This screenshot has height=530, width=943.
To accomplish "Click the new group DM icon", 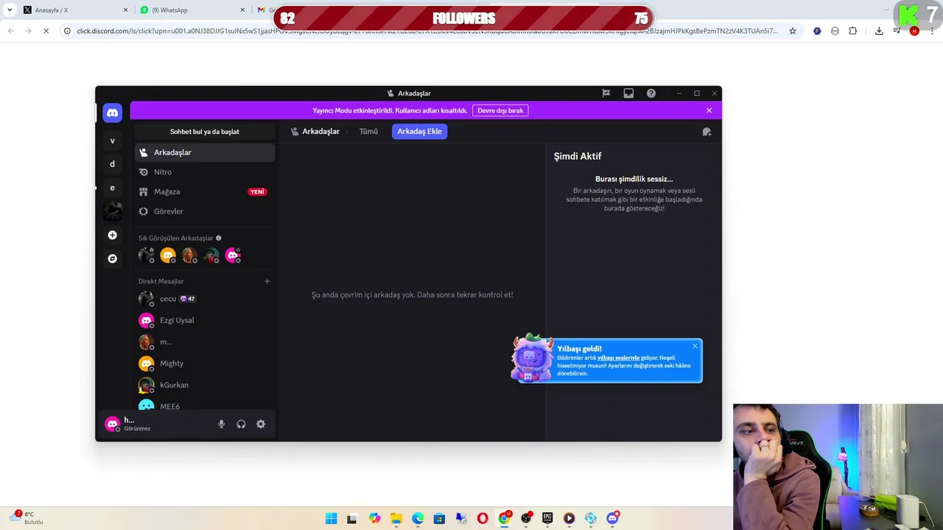I will (x=707, y=132).
